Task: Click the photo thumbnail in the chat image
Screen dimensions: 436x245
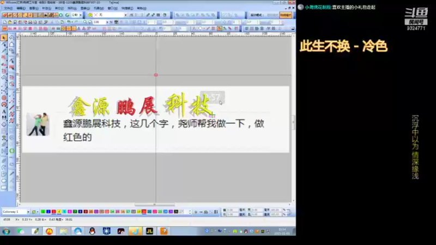Action: click(38, 124)
